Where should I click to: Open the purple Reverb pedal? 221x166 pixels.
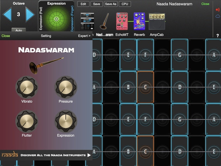139,21
